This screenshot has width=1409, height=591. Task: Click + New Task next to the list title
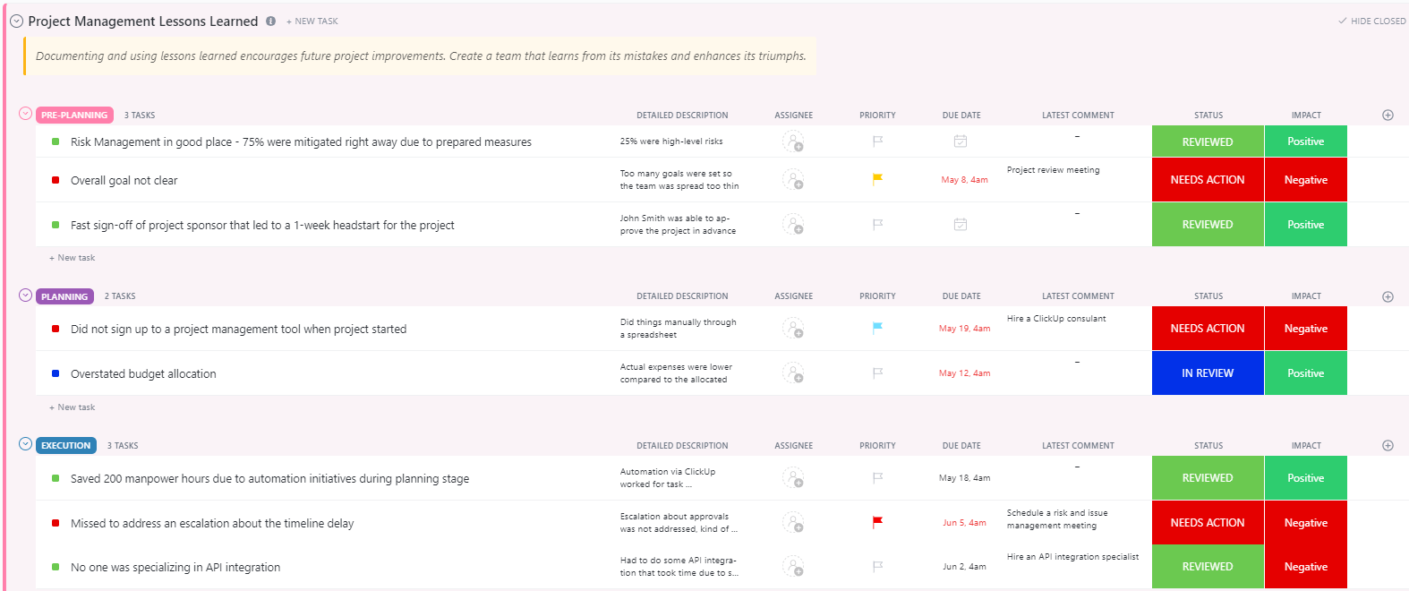coord(312,21)
